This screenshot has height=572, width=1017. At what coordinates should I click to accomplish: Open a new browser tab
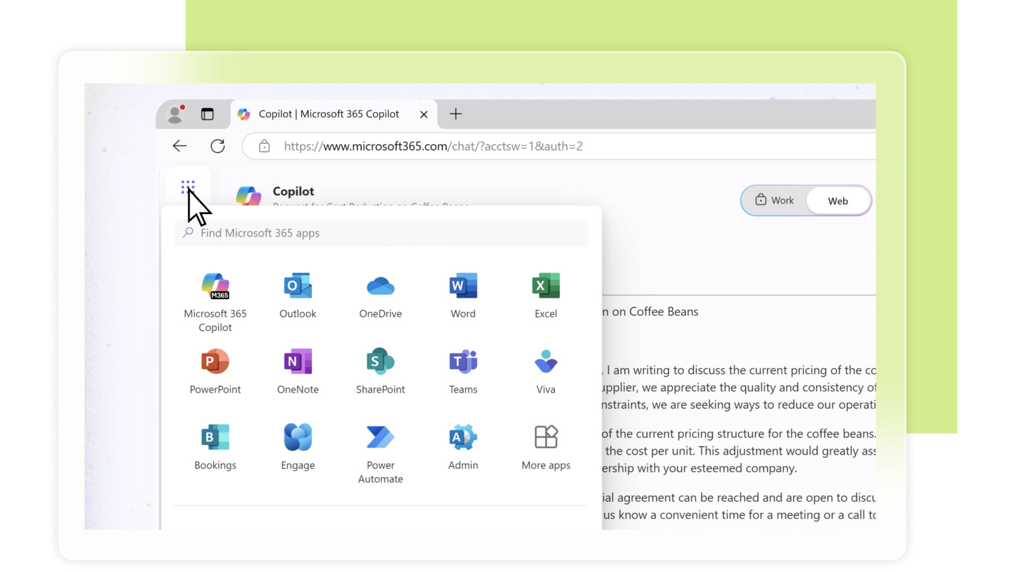[x=456, y=114]
